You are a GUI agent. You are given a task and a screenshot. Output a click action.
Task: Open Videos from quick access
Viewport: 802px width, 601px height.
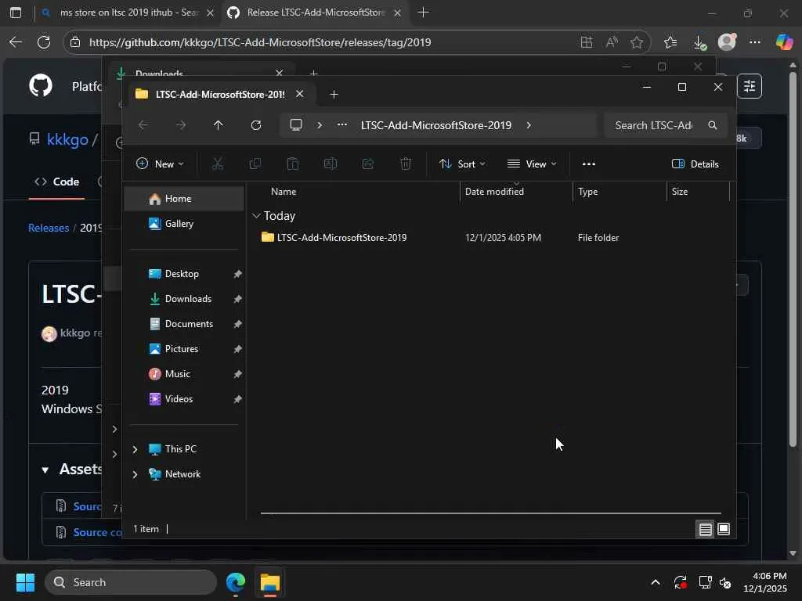tap(184, 399)
